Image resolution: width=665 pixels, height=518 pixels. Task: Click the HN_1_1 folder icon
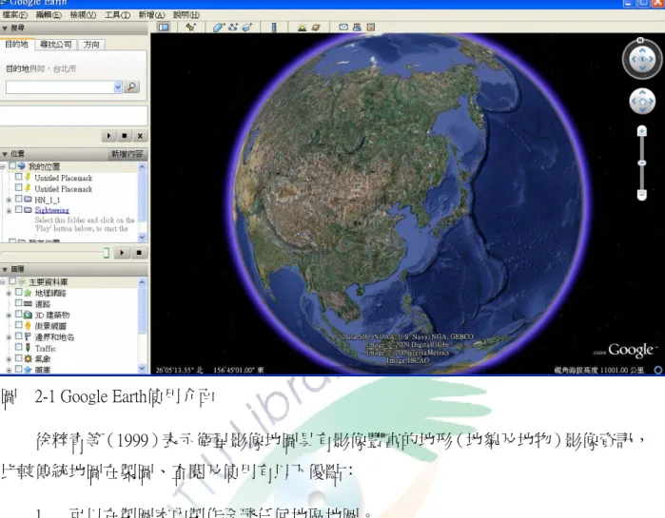[x=28, y=199]
